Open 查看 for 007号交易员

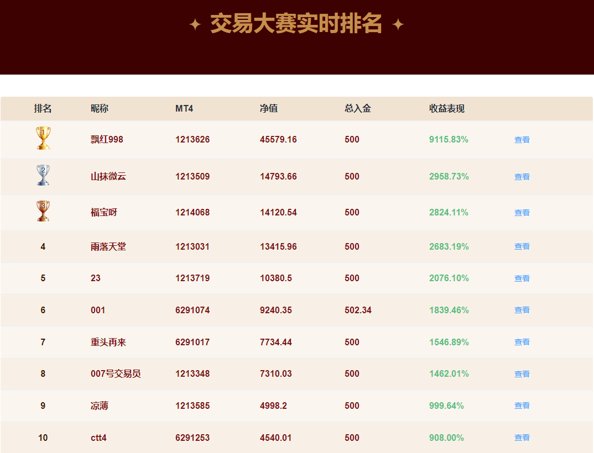[x=522, y=373]
